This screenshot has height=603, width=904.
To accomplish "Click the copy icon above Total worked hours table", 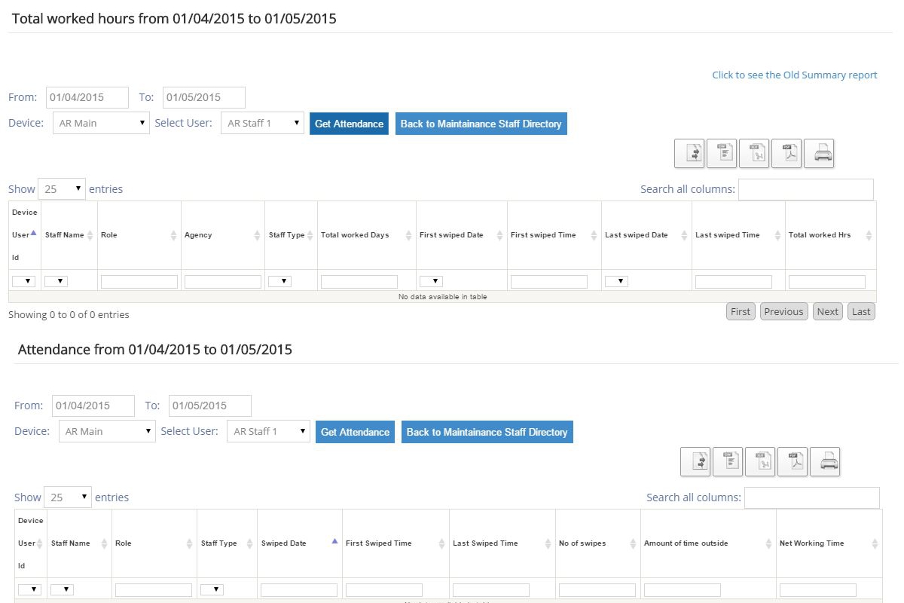I will 689,154.
